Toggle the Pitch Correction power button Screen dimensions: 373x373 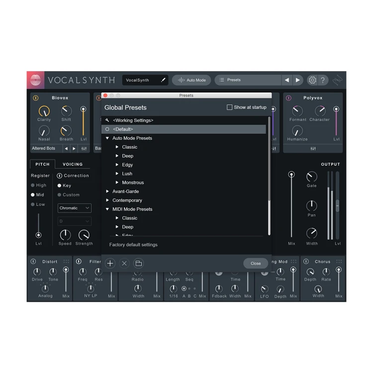[60, 176]
